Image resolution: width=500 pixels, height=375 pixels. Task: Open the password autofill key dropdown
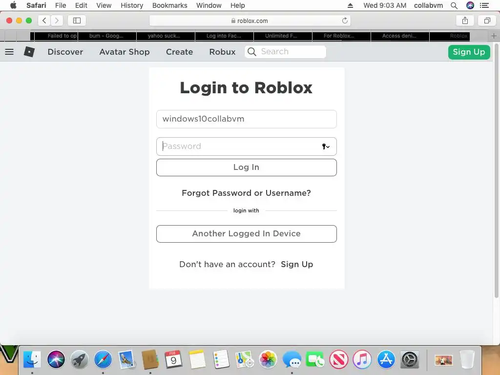tap(326, 146)
